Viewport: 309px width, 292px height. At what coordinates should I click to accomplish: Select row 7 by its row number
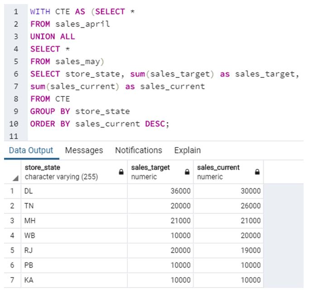click(x=12, y=280)
